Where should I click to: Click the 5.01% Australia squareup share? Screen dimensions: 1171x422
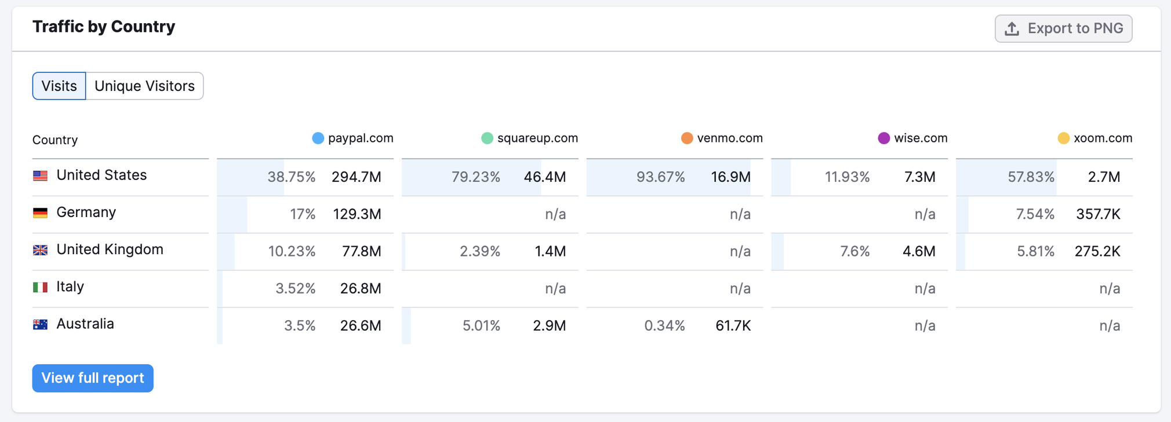[481, 326]
